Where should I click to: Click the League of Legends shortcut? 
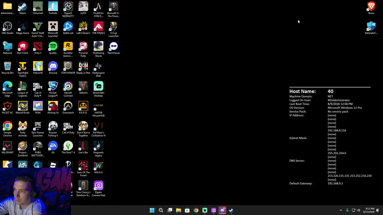pyautogui.click(x=22, y=89)
